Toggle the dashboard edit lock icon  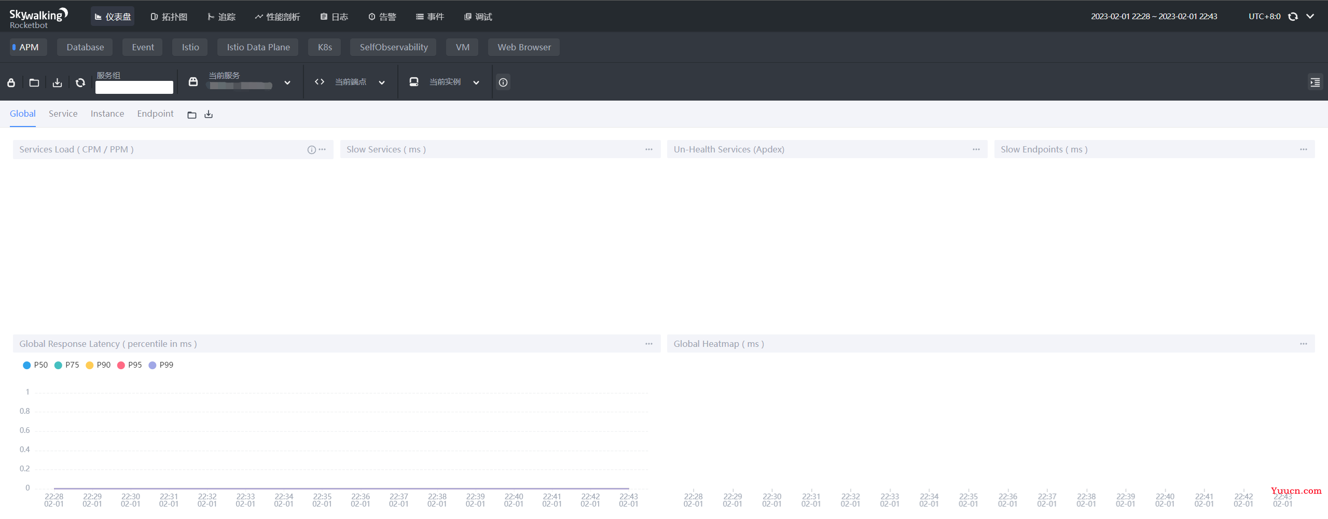pyautogui.click(x=11, y=82)
